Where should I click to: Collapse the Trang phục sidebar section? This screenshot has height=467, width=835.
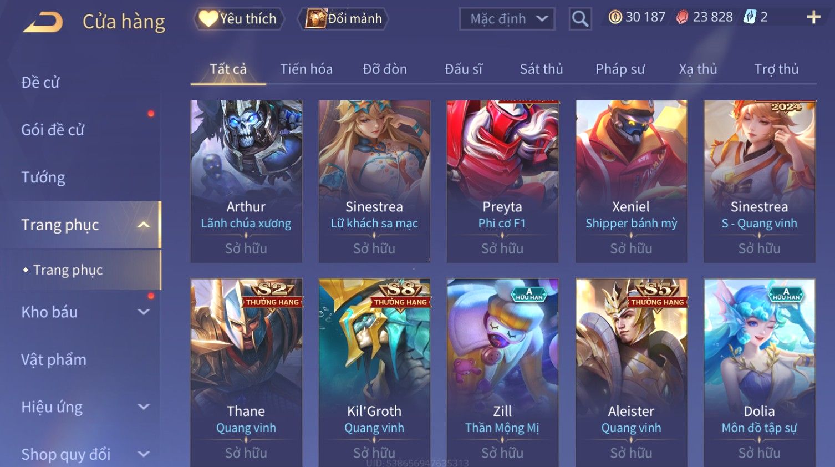(144, 225)
